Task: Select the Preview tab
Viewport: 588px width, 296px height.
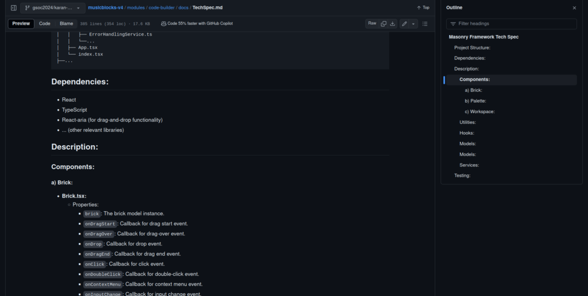Action: coord(21,24)
